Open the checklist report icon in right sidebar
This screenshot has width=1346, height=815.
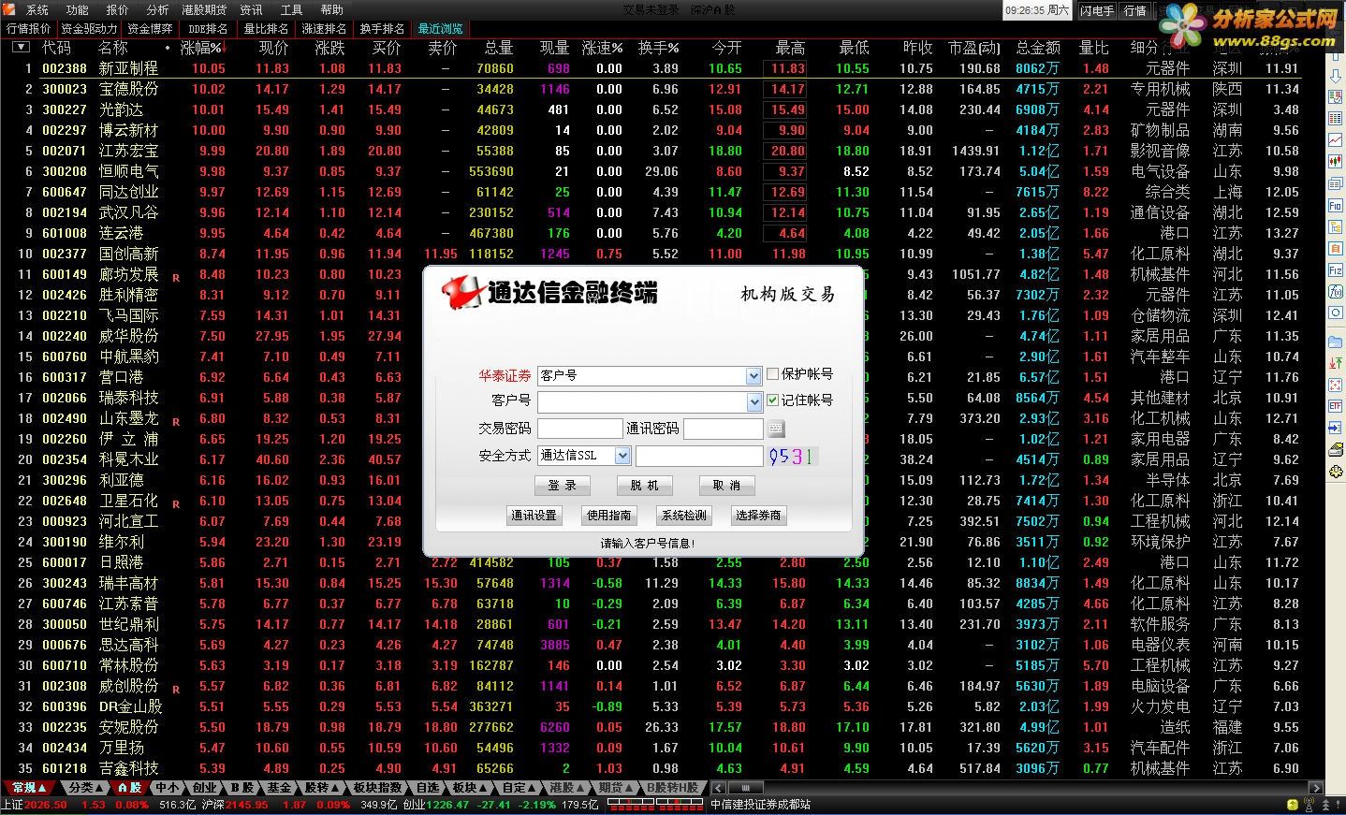(1336, 96)
